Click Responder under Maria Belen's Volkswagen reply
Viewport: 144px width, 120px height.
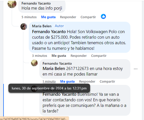(x=79, y=56)
